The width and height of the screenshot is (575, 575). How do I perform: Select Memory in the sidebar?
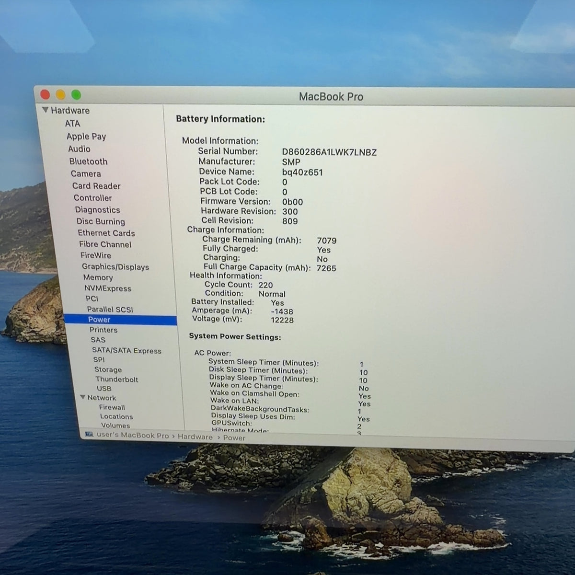98,277
